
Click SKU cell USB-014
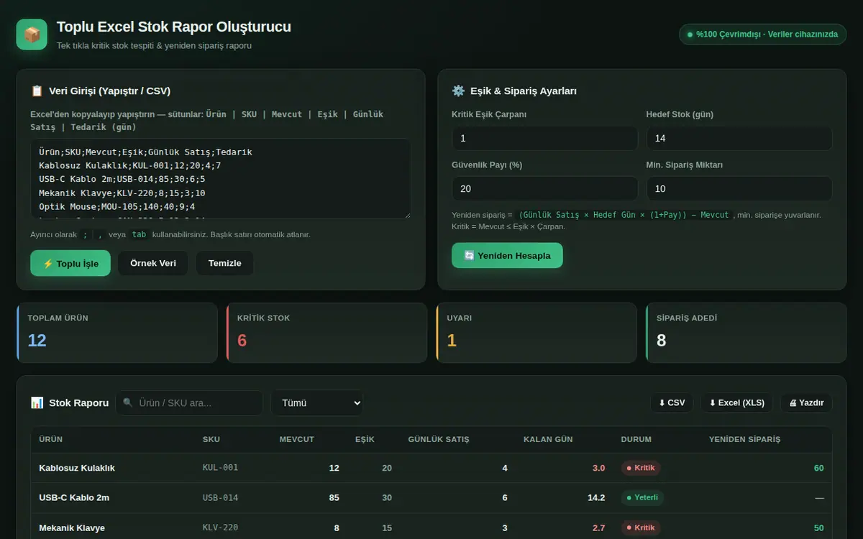[x=220, y=497]
